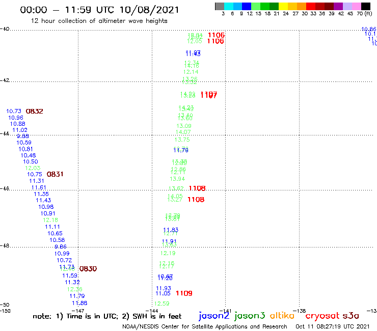Click the 0832 time marker
This screenshot has height=331, width=377.
(34, 112)
